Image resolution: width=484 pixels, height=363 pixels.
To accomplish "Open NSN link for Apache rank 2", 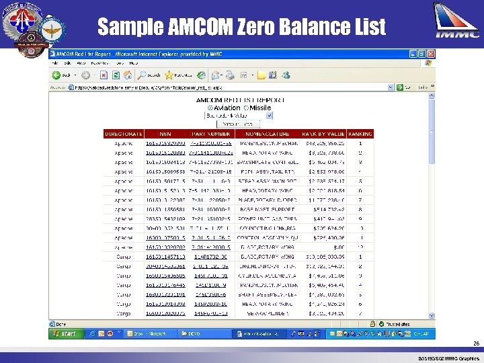I will point(165,153).
